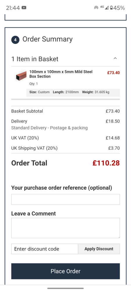Click the discount code input box
This screenshot has height=292, width=131.
45,249
